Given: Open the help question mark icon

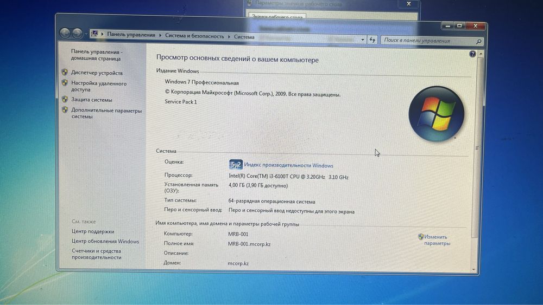Looking at the screenshot, I should pos(472,54).
